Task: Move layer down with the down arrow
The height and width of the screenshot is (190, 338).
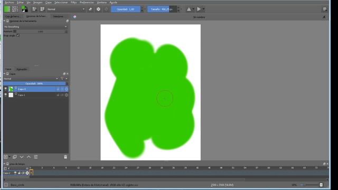Action: pyautogui.click(x=22, y=157)
